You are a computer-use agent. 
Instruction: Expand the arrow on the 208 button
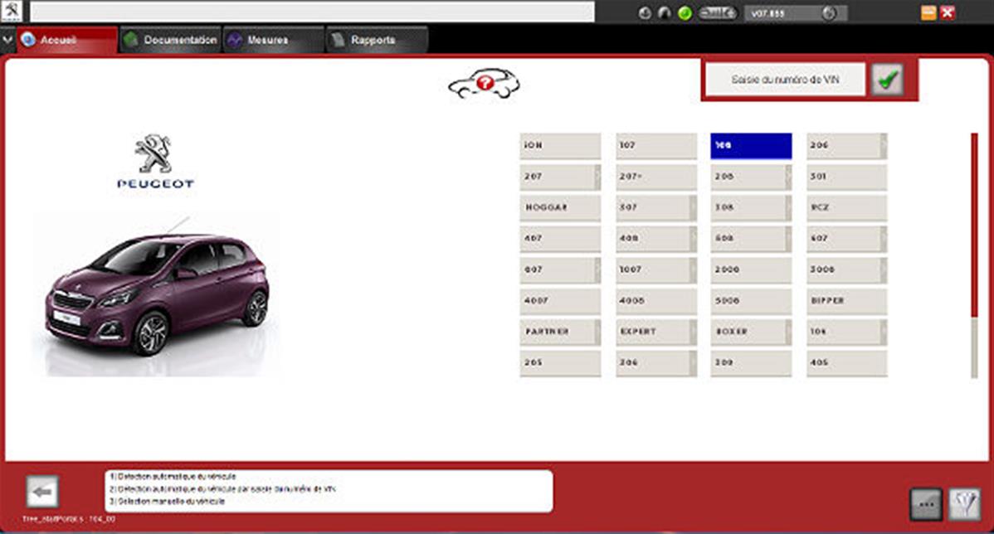(x=788, y=177)
